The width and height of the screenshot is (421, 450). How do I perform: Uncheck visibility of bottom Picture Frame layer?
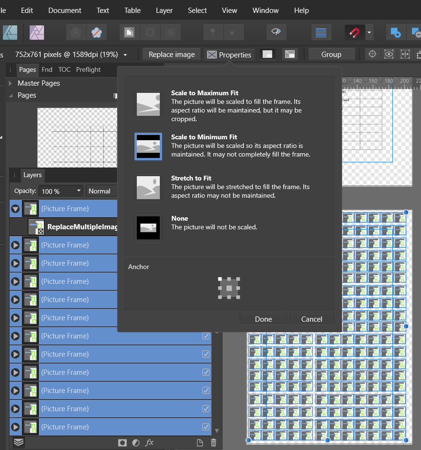pos(206,427)
